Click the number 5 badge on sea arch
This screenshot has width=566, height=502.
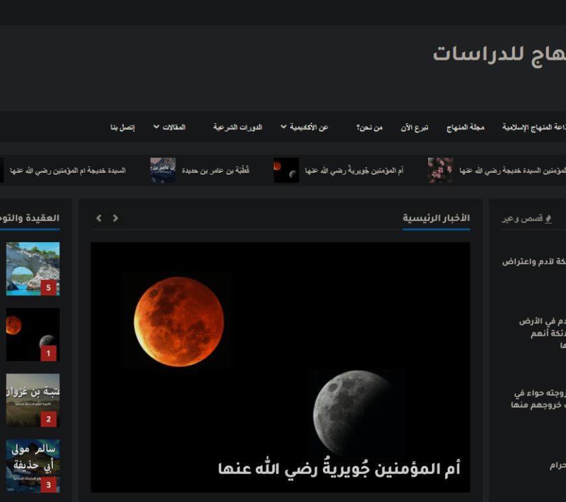click(48, 288)
